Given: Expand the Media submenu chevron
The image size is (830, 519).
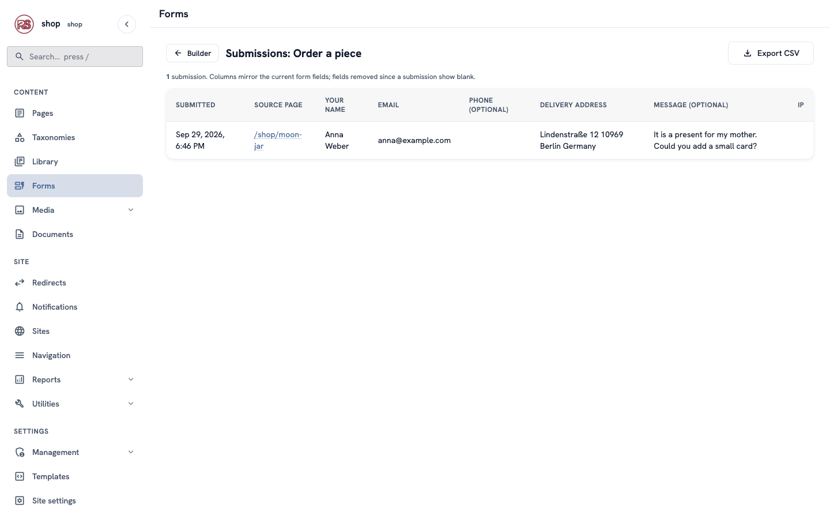Looking at the screenshot, I should click(131, 210).
